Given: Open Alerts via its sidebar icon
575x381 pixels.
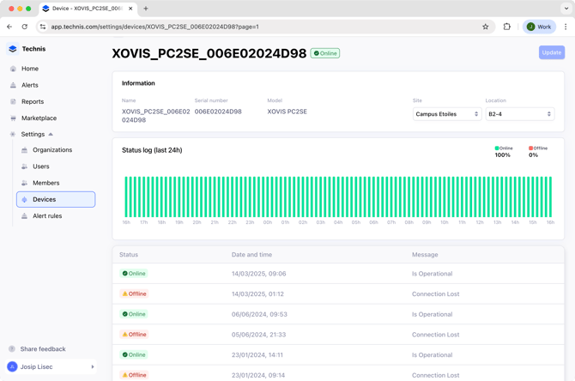Looking at the screenshot, I should tap(13, 85).
